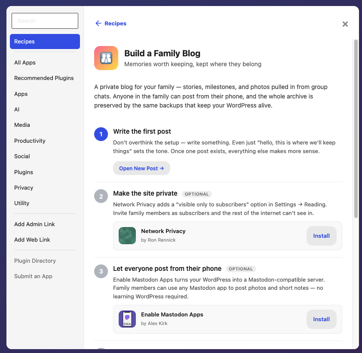Go to Privacy category in sidebar
This screenshot has height=353, width=362.
tap(24, 188)
